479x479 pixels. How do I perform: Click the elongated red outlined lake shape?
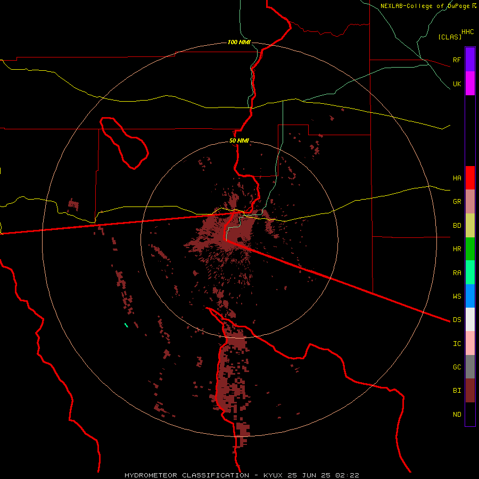pos(124,143)
